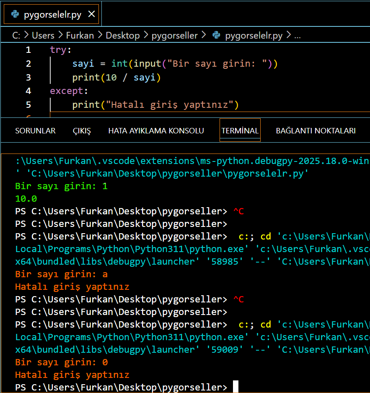Open the BAĞLANTI NOKTALARI tab

tap(316, 130)
